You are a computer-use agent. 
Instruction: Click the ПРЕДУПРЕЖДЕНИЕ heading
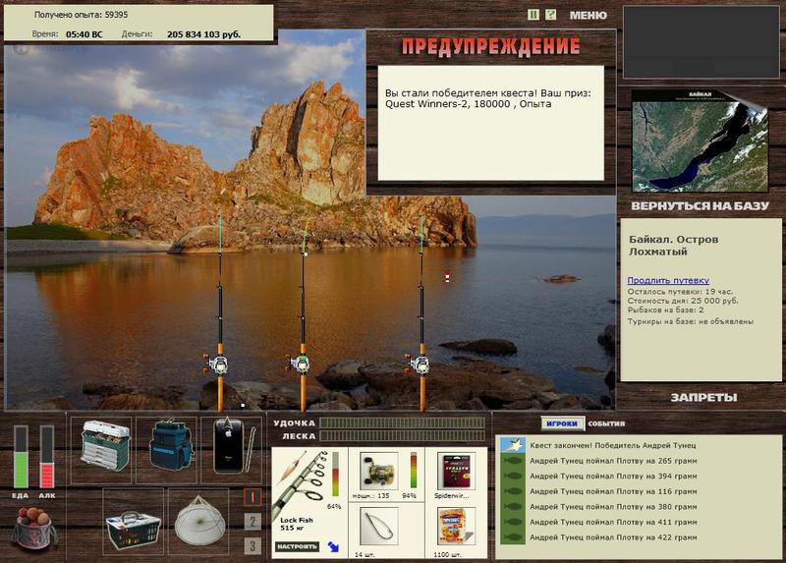tap(490, 46)
